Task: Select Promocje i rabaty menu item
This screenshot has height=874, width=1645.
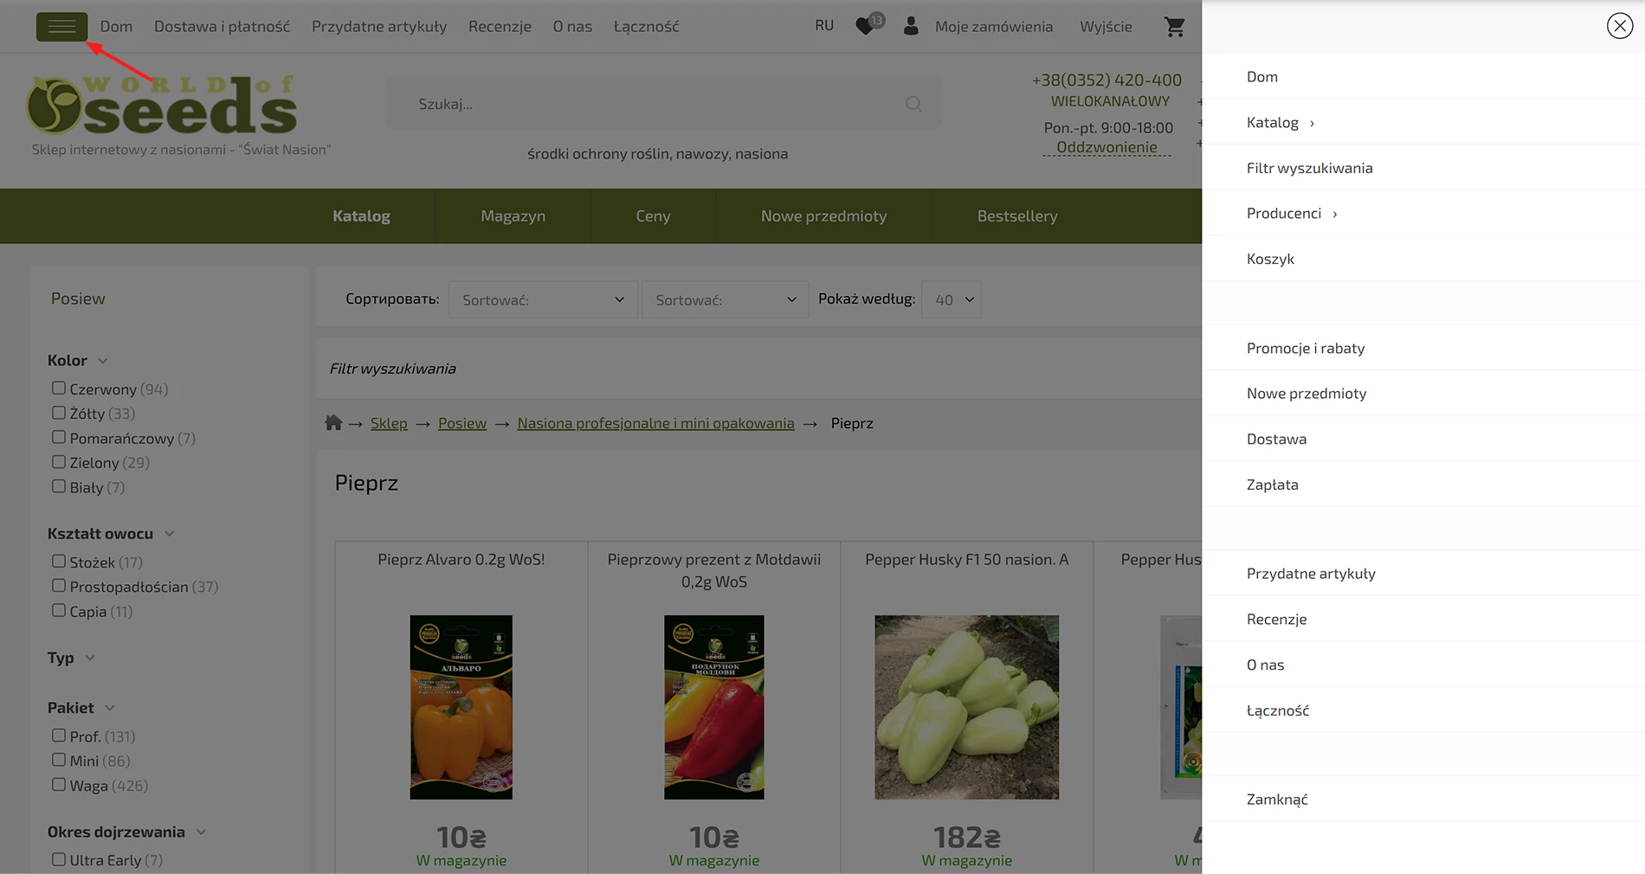Action: pos(1305,348)
